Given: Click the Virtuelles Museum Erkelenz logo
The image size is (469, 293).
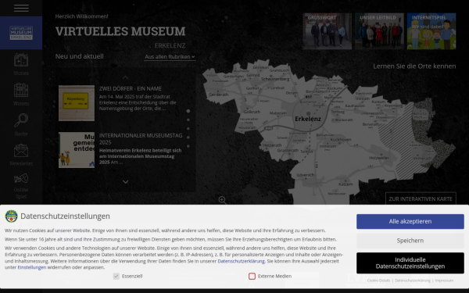Looking at the screenshot, I should 21,33.
